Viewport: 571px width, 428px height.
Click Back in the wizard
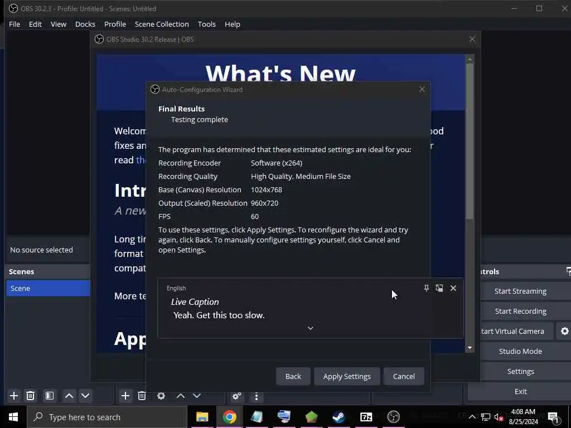coord(293,376)
